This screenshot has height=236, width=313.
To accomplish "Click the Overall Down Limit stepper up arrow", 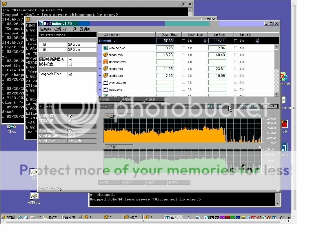I will tap(205, 39).
